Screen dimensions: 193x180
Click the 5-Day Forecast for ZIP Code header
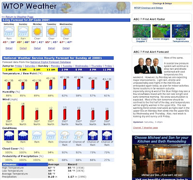[x=66, y=20]
